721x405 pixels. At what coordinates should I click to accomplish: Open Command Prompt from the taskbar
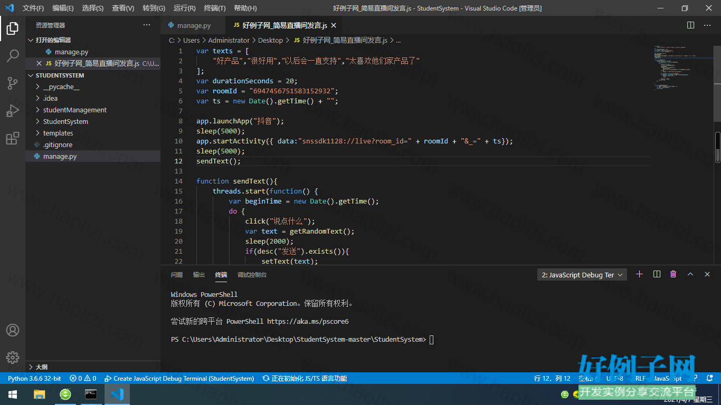click(91, 394)
